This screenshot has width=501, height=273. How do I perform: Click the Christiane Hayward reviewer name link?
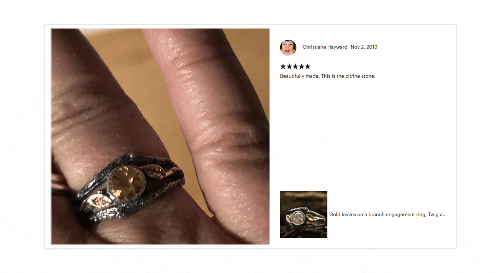pyautogui.click(x=325, y=47)
